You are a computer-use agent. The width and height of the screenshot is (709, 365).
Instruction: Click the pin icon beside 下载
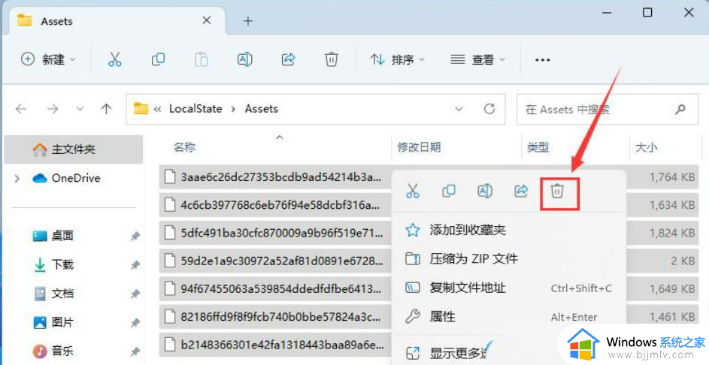tap(135, 264)
